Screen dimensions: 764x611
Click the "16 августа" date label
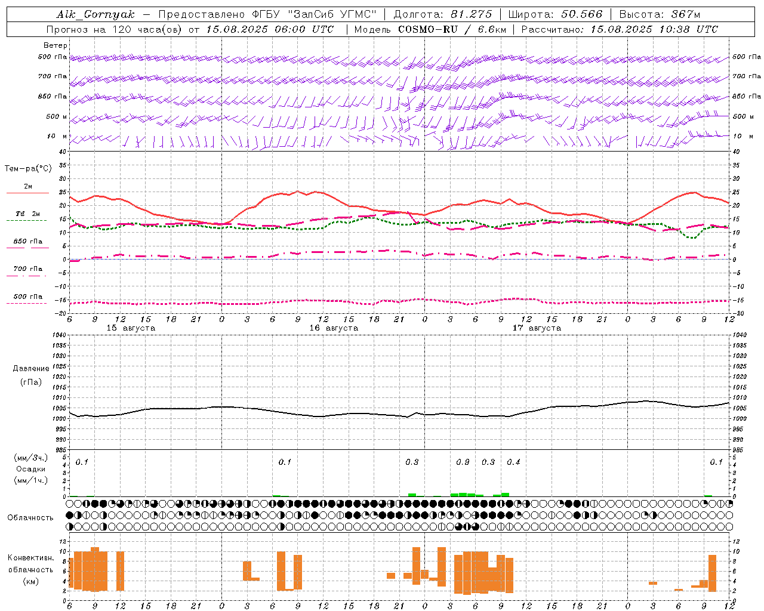tap(334, 328)
